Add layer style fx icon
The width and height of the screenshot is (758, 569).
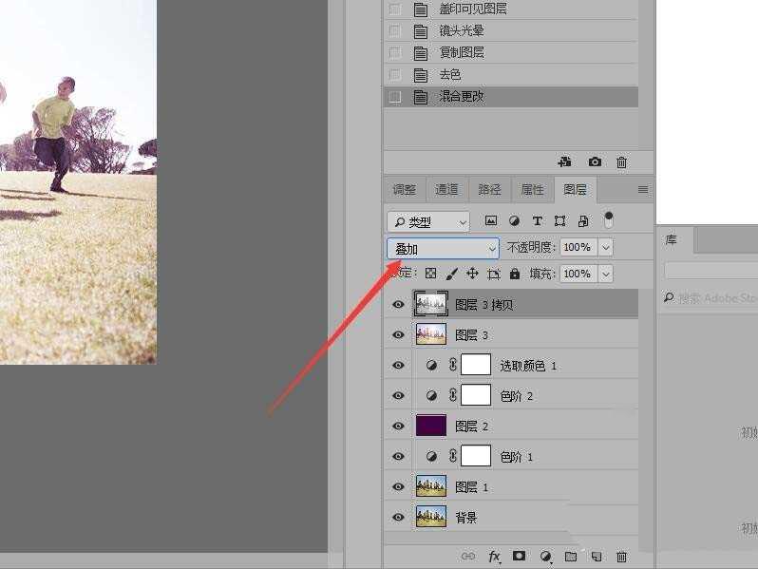494,557
